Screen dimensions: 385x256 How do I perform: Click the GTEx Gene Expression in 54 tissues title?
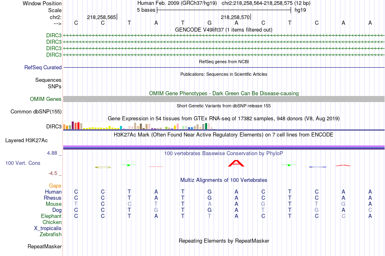coord(224,119)
